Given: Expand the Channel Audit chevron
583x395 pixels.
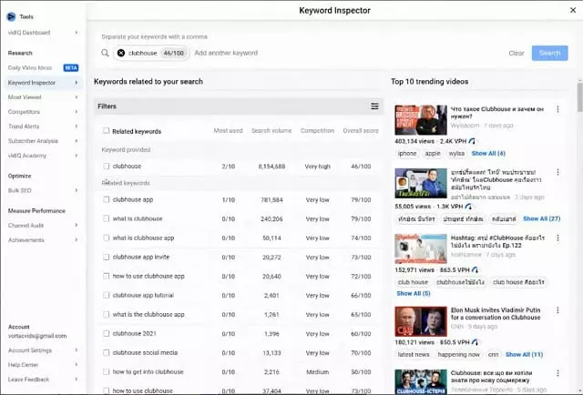Looking at the screenshot, I should pos(77,225).
